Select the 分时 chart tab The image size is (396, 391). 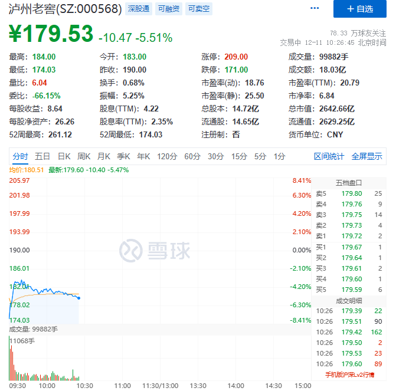click(20, 156)
